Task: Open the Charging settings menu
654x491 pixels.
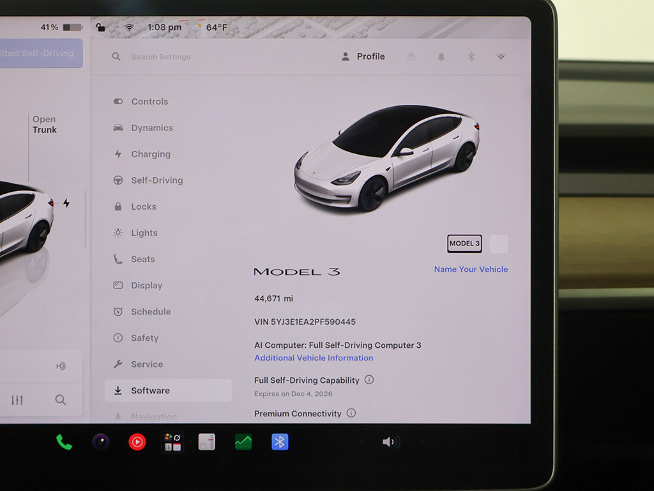Action: pos(168,154)
